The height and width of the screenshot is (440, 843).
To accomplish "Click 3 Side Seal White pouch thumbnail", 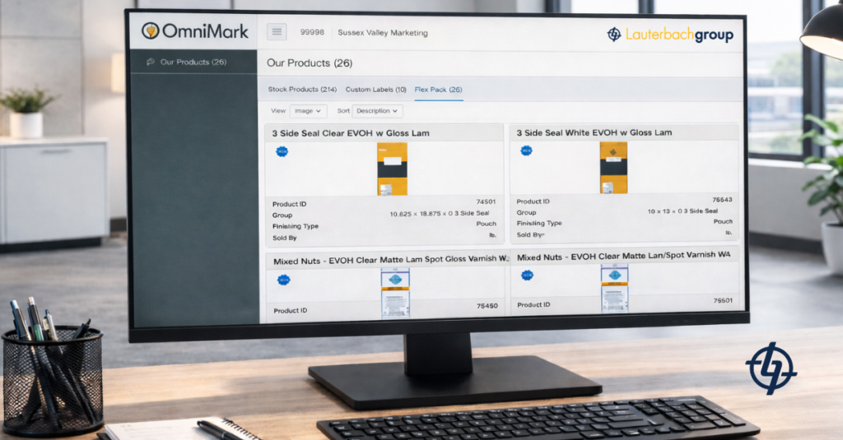I will (613, 167).
